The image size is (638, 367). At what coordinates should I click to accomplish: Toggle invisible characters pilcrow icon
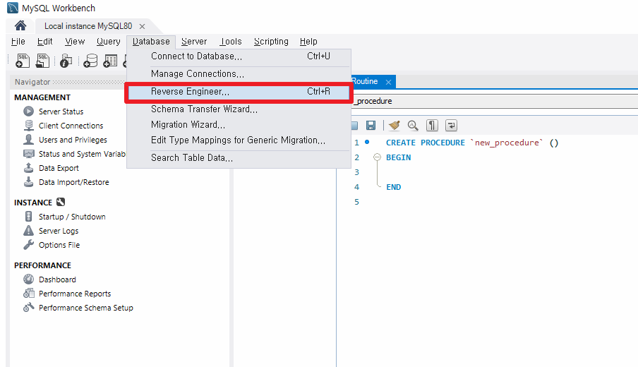(x=432, y=126)
